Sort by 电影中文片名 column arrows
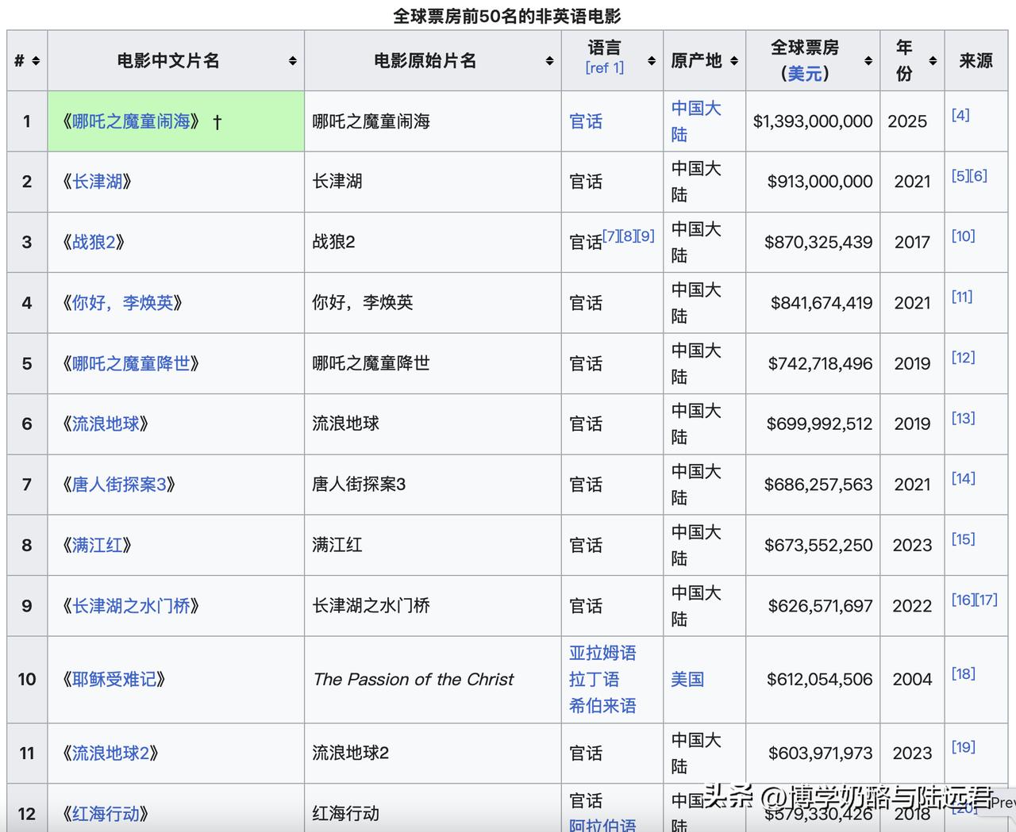1016x832 pixels. 293,61
